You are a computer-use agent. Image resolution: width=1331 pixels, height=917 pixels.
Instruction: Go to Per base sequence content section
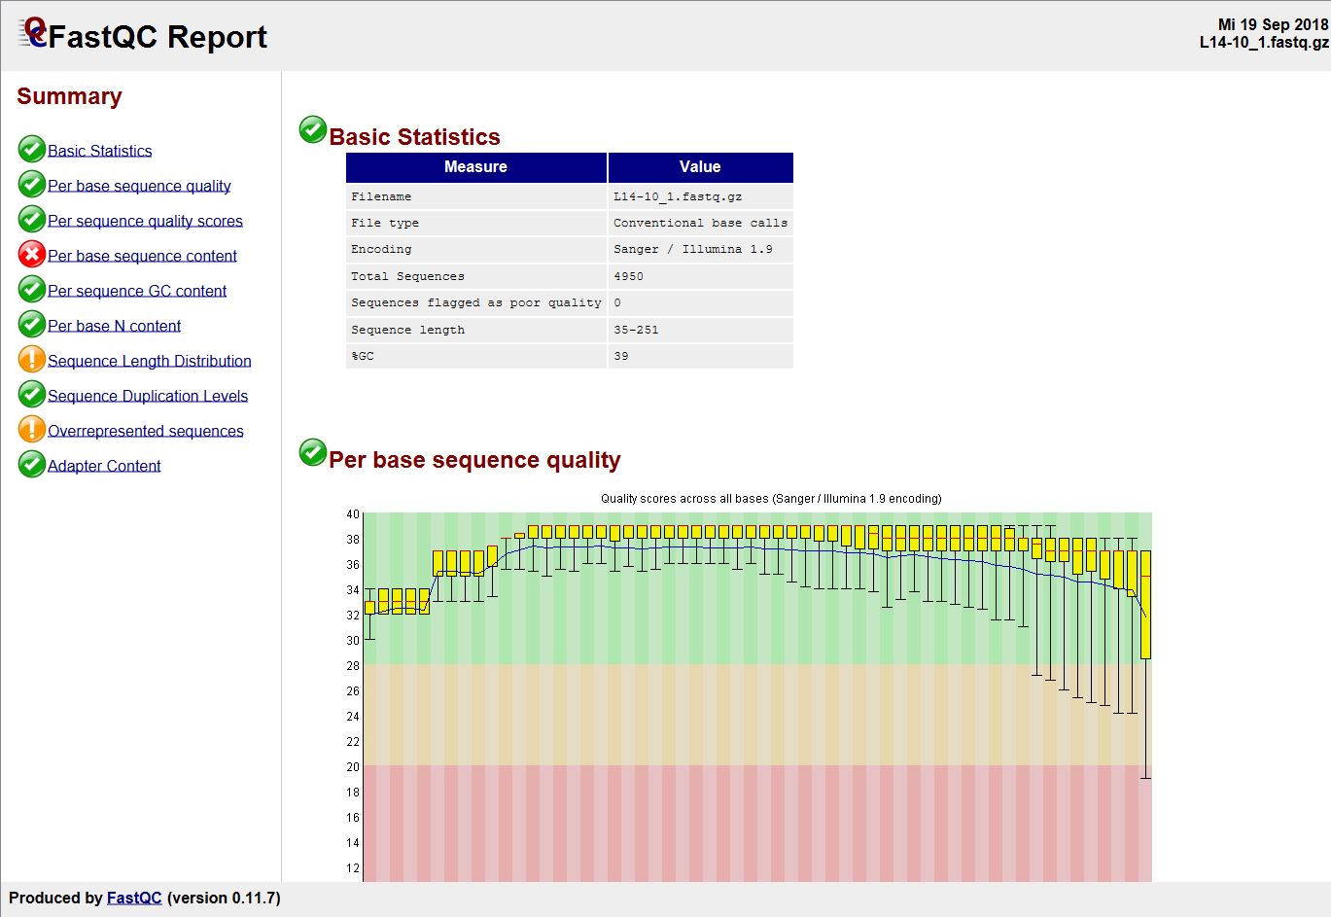pyautogui.click(x=142, y=256)
